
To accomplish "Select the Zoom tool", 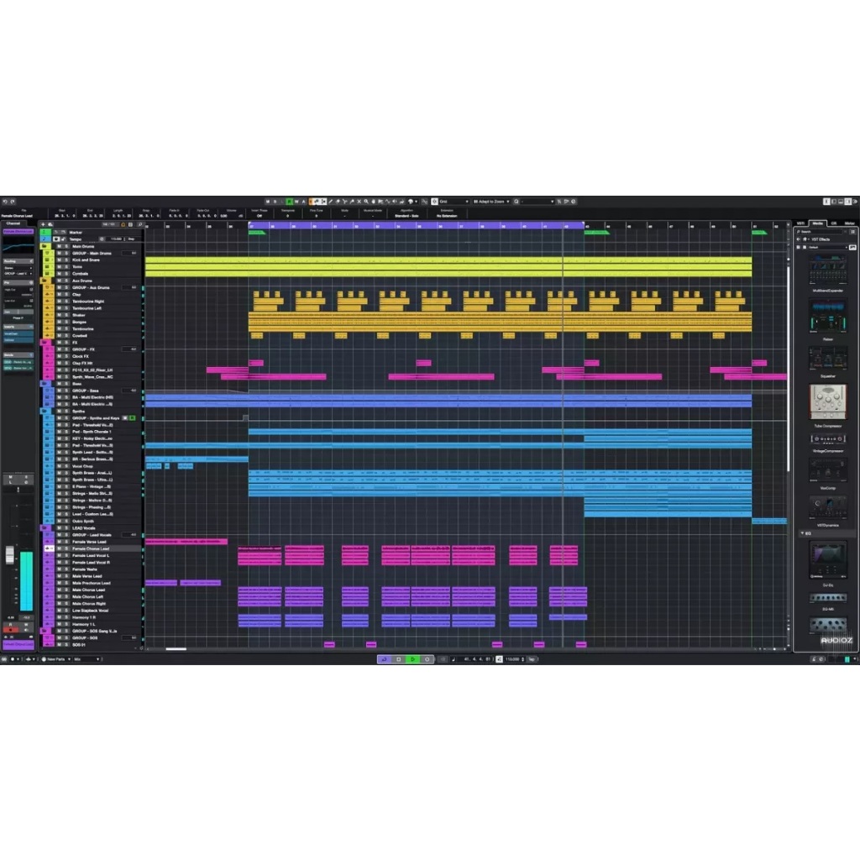I will coord(367,202).
